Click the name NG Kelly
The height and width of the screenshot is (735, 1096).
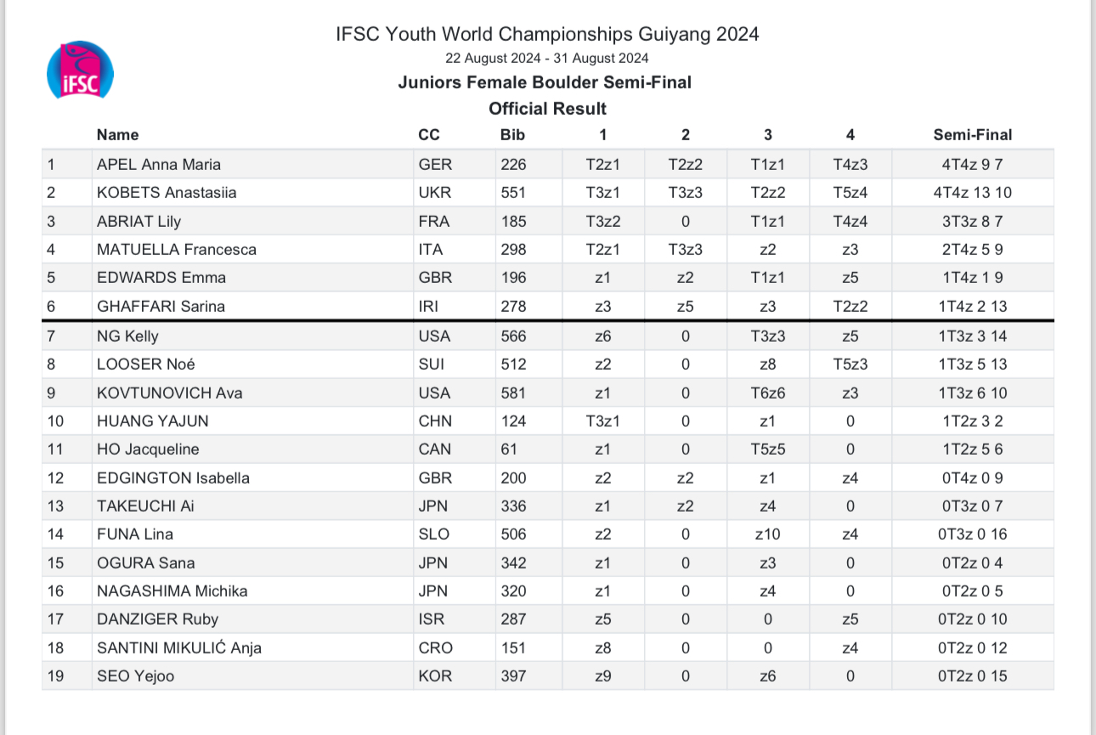tap(127, 336)
